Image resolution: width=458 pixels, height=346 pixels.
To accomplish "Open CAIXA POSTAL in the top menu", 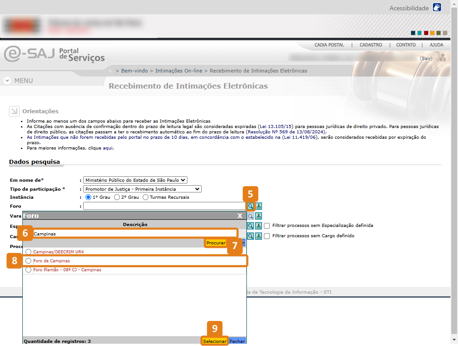I will (329, 45).
